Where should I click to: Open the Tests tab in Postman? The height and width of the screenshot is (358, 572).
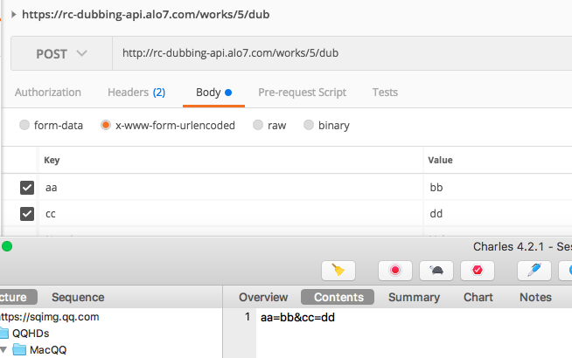click(x=385, y=93)
